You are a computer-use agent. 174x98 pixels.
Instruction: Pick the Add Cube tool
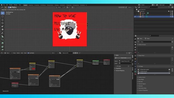[2, 40]
